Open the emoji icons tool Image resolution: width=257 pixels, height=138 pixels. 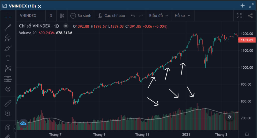[8, 89]
